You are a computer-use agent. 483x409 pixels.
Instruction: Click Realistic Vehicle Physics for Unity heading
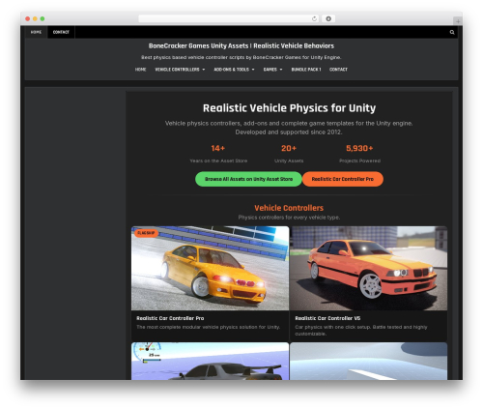[x=289, y=108]
